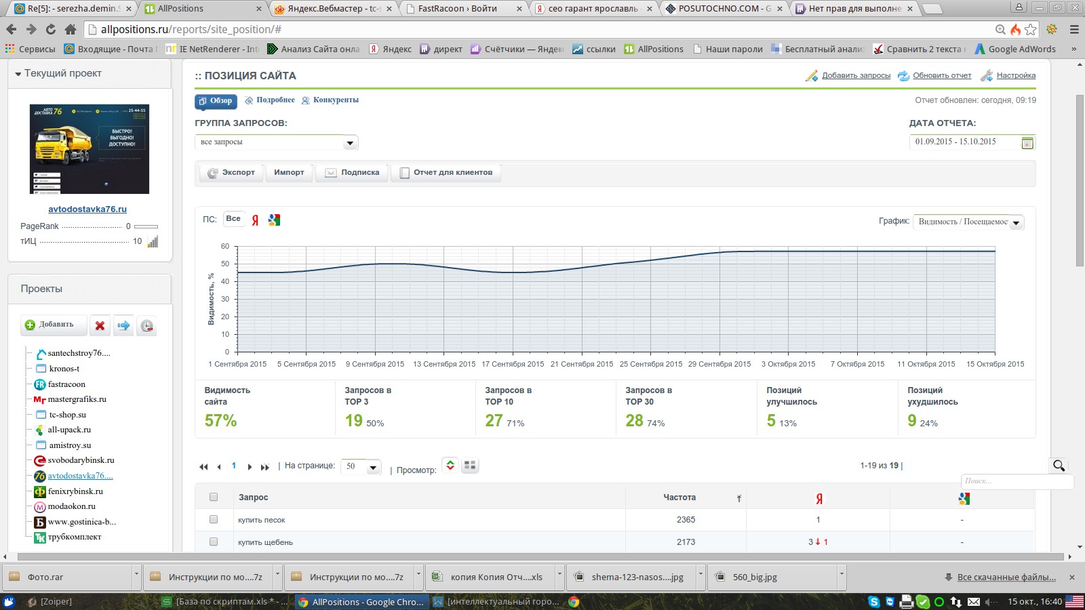Click the PageRank progress bar
Screen dimensions: 1085x610
[x=146, y=226]
